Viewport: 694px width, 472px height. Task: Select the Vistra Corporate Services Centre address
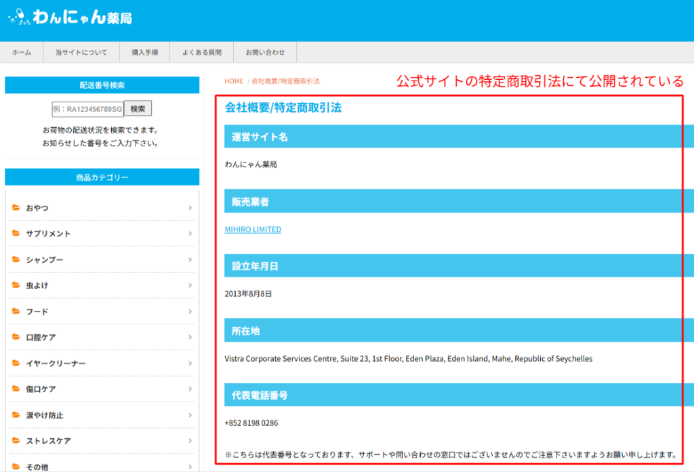click(409, 359)
